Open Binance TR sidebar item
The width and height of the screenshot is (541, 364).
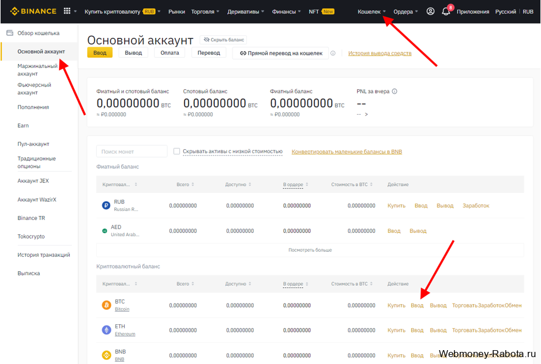[x=31, y=218]
